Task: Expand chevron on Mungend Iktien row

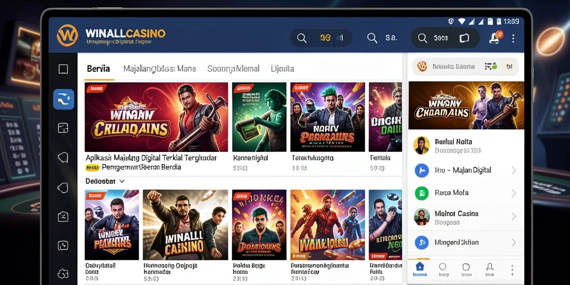Action: pyautogui.click(x=514, y=242)
